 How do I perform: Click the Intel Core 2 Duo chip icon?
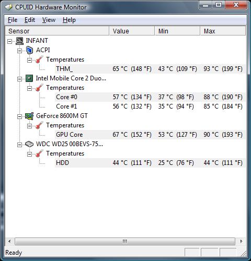pos(29,78)
